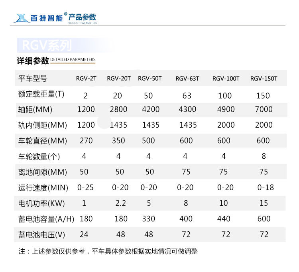The image size is (299, 272).
Task: Click the 轴距(MM) row label
Action: click(x=35, y=110)
